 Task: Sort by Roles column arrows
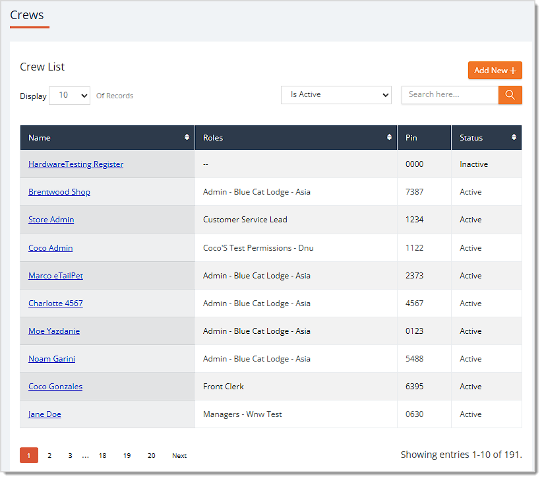click(389, 137)
